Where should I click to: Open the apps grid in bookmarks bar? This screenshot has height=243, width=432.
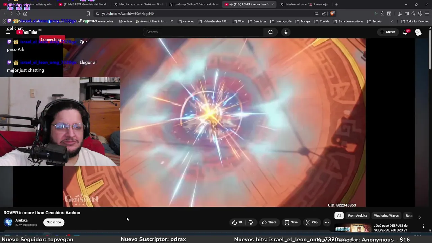pyautogui.click(x=4, y=21)
